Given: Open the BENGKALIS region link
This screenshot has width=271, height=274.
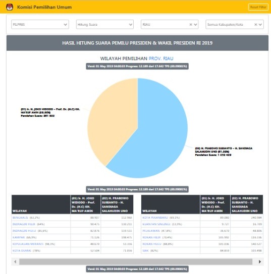Looking at the screenshot, I should coord(20,218).
